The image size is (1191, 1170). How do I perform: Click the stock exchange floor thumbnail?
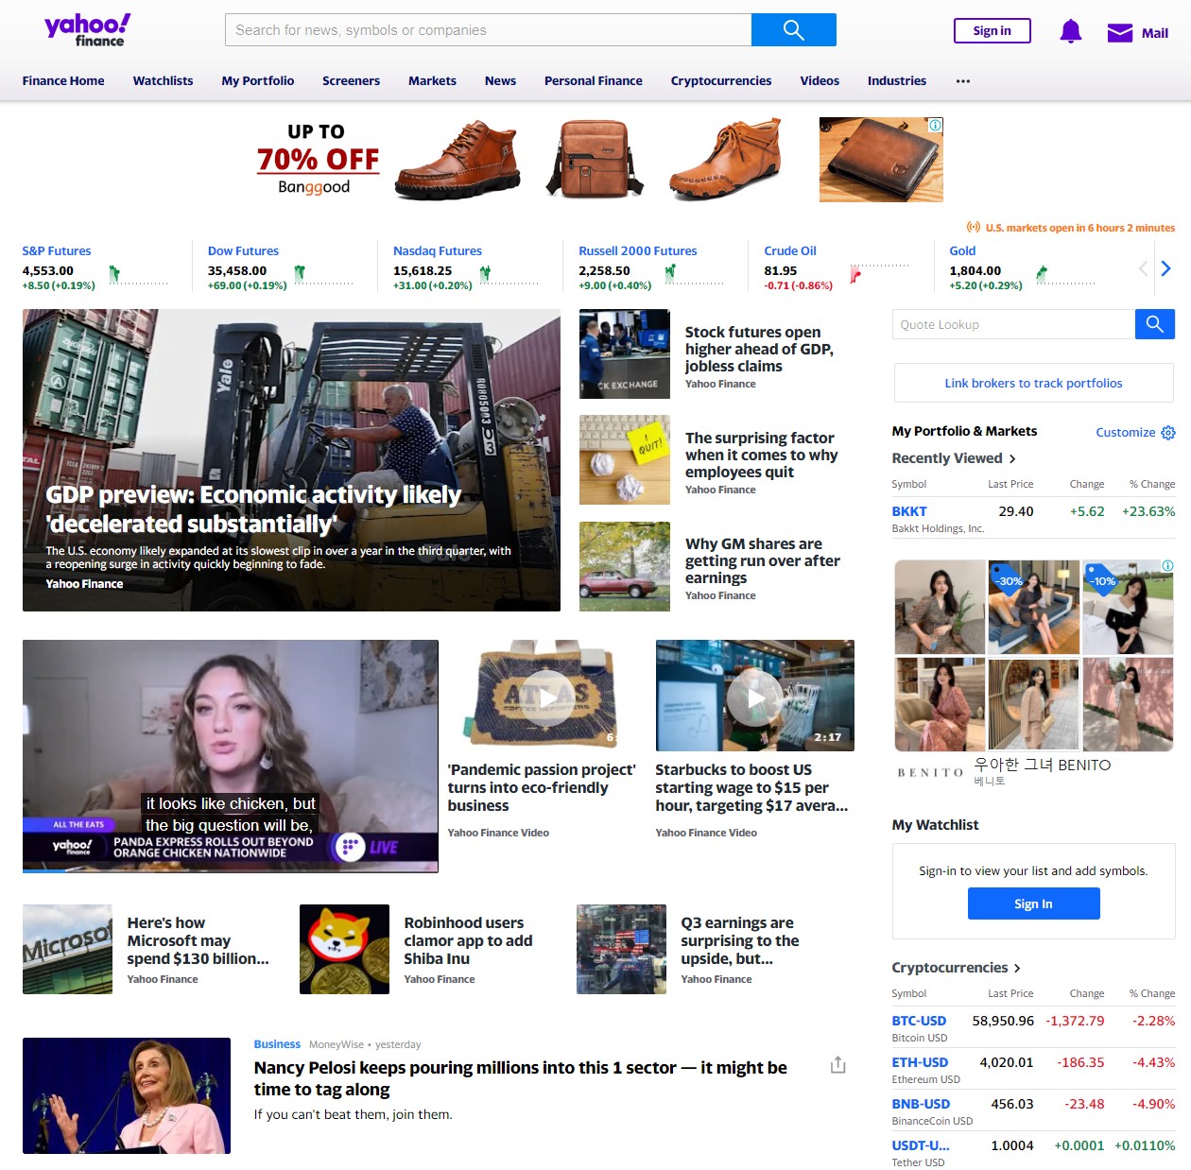(x=624, y=353)
